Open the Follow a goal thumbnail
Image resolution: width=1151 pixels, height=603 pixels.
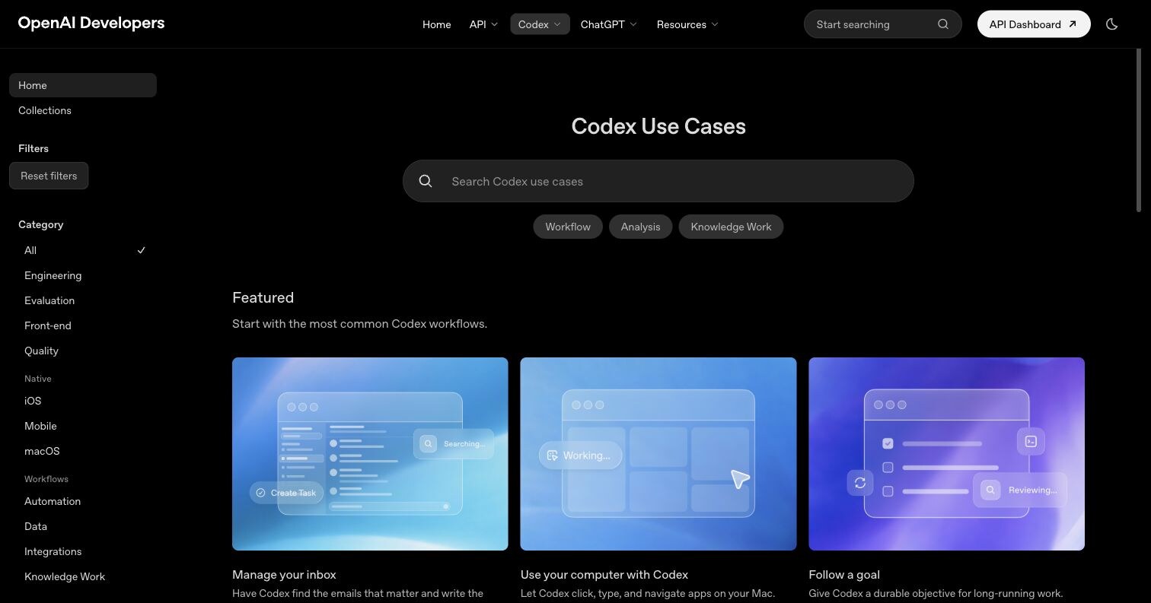click(946, 454)
